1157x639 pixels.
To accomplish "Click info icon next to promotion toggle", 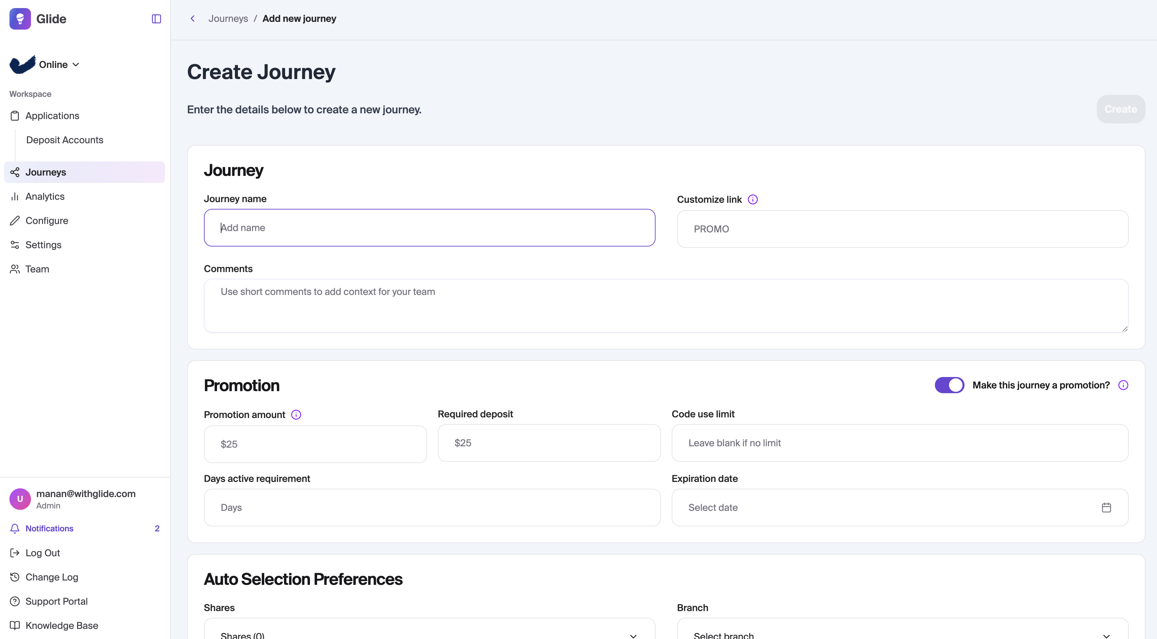I will [1123, 385].
